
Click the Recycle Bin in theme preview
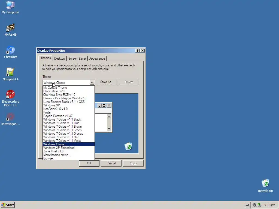click(x=128, y=146)
